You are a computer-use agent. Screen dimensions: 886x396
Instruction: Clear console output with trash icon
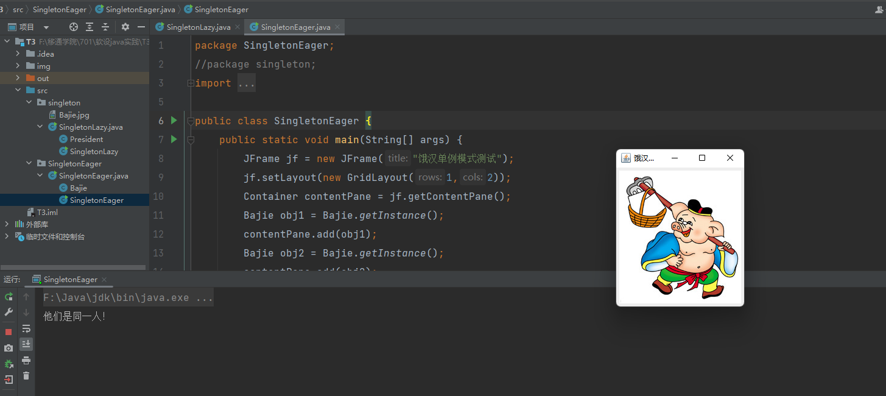point(26,376)
